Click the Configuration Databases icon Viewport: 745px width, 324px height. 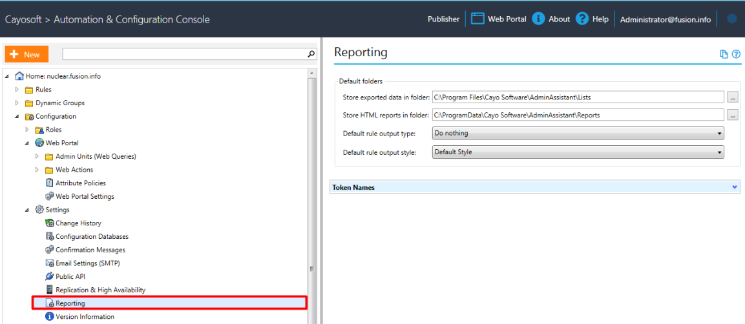pyautogui.click(x=49, y=236)
